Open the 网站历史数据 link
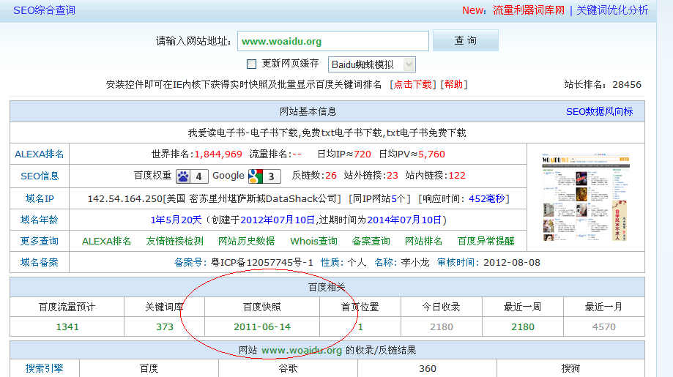 pyautogui.click(x=247, y=241)
